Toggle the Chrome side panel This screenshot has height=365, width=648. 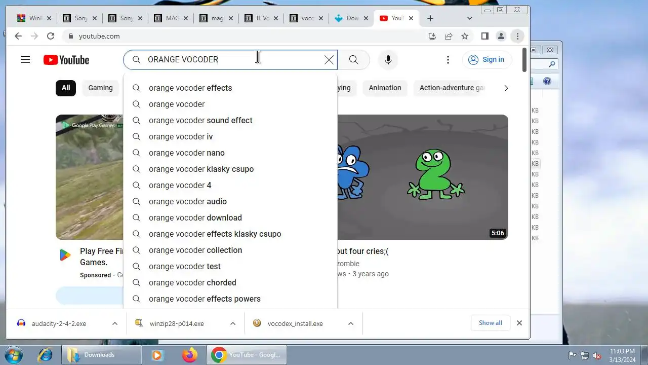484,36
